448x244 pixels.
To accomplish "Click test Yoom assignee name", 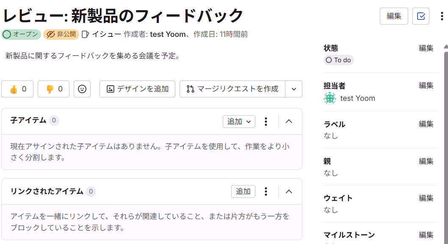I will (357, 98).
